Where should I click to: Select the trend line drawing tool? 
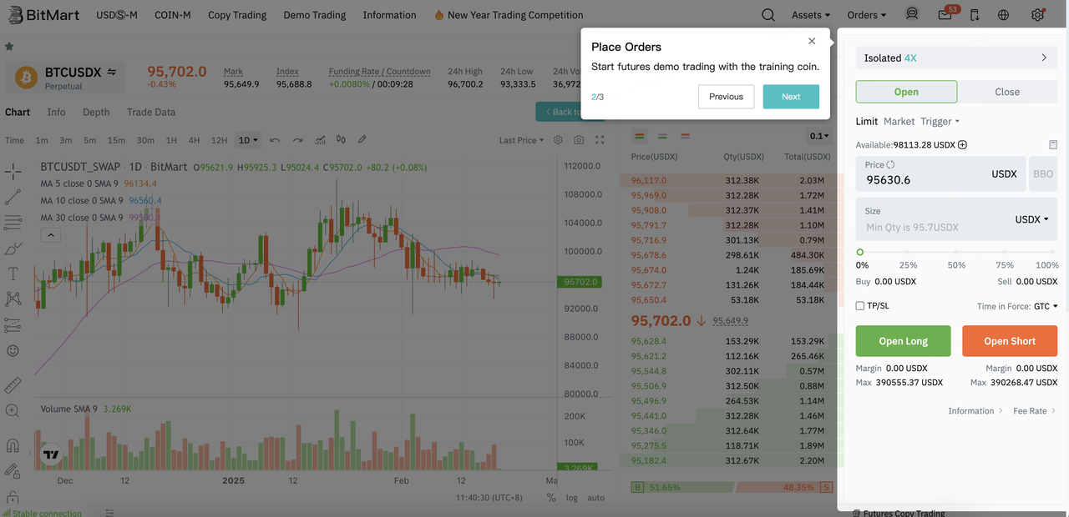click(x=13, y=198)
